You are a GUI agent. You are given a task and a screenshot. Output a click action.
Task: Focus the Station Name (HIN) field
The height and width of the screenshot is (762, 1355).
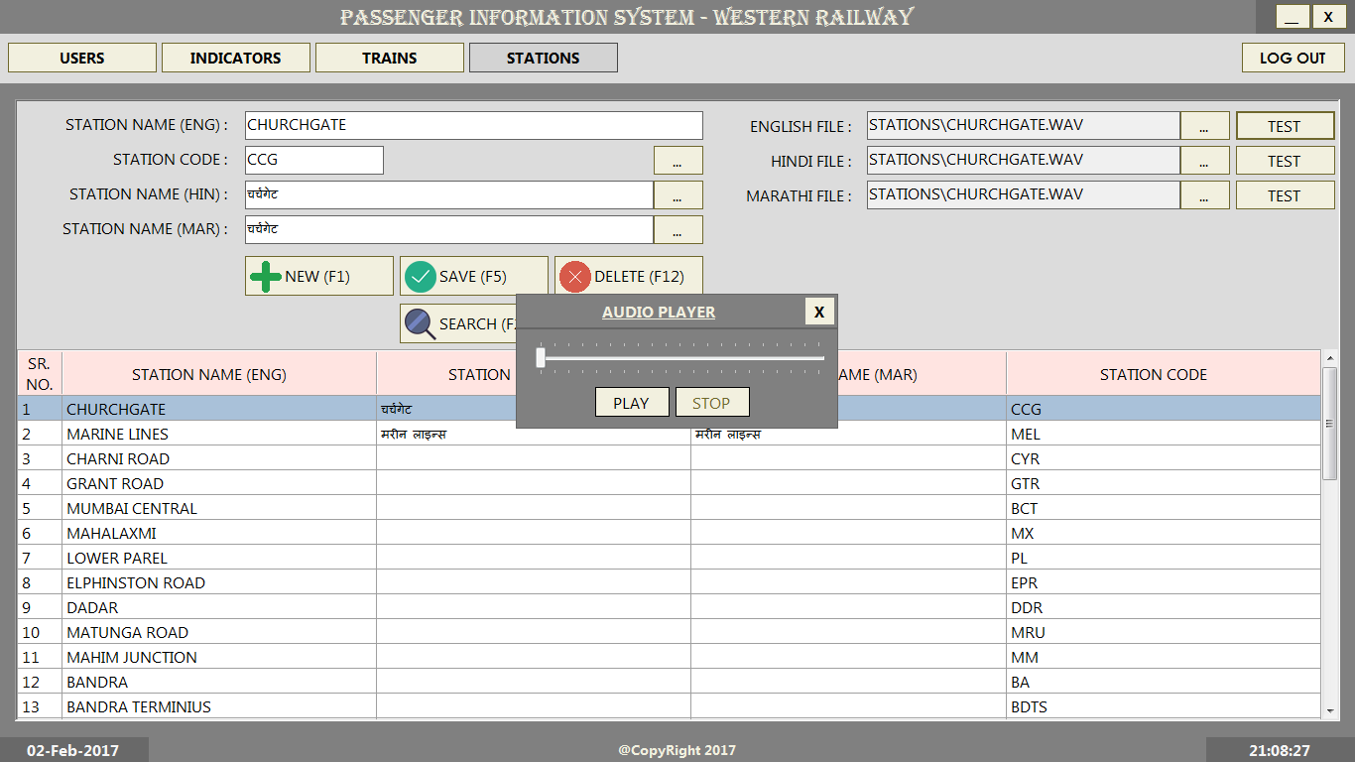448,194
